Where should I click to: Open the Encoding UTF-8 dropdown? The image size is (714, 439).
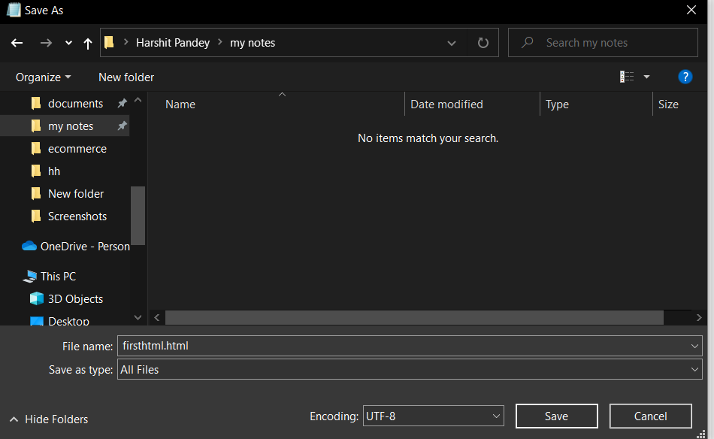pos(433,416)
